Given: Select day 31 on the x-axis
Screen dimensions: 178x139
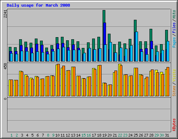Looking at the screenshot, I should coord(167,135).
